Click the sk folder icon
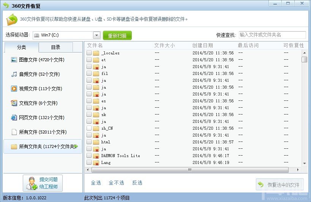This screenshot has height=202, width=311. [96, 115]
